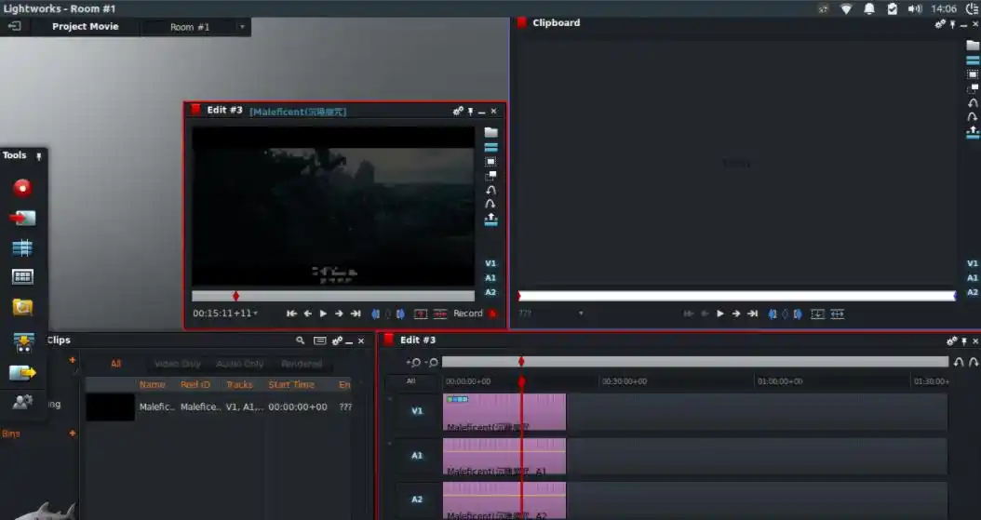This screenshot has height=520, width=981.
Task: Click the undo icon in Edit #3 viewer
Action: [x=490, y=190]
